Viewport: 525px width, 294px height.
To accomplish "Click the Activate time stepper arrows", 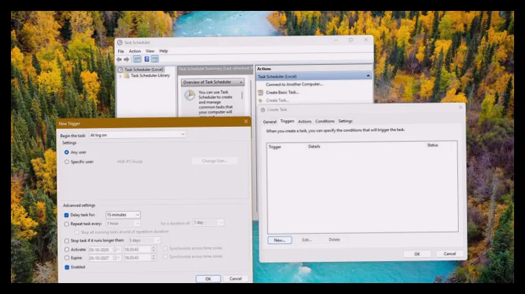I will coord(154,250).
